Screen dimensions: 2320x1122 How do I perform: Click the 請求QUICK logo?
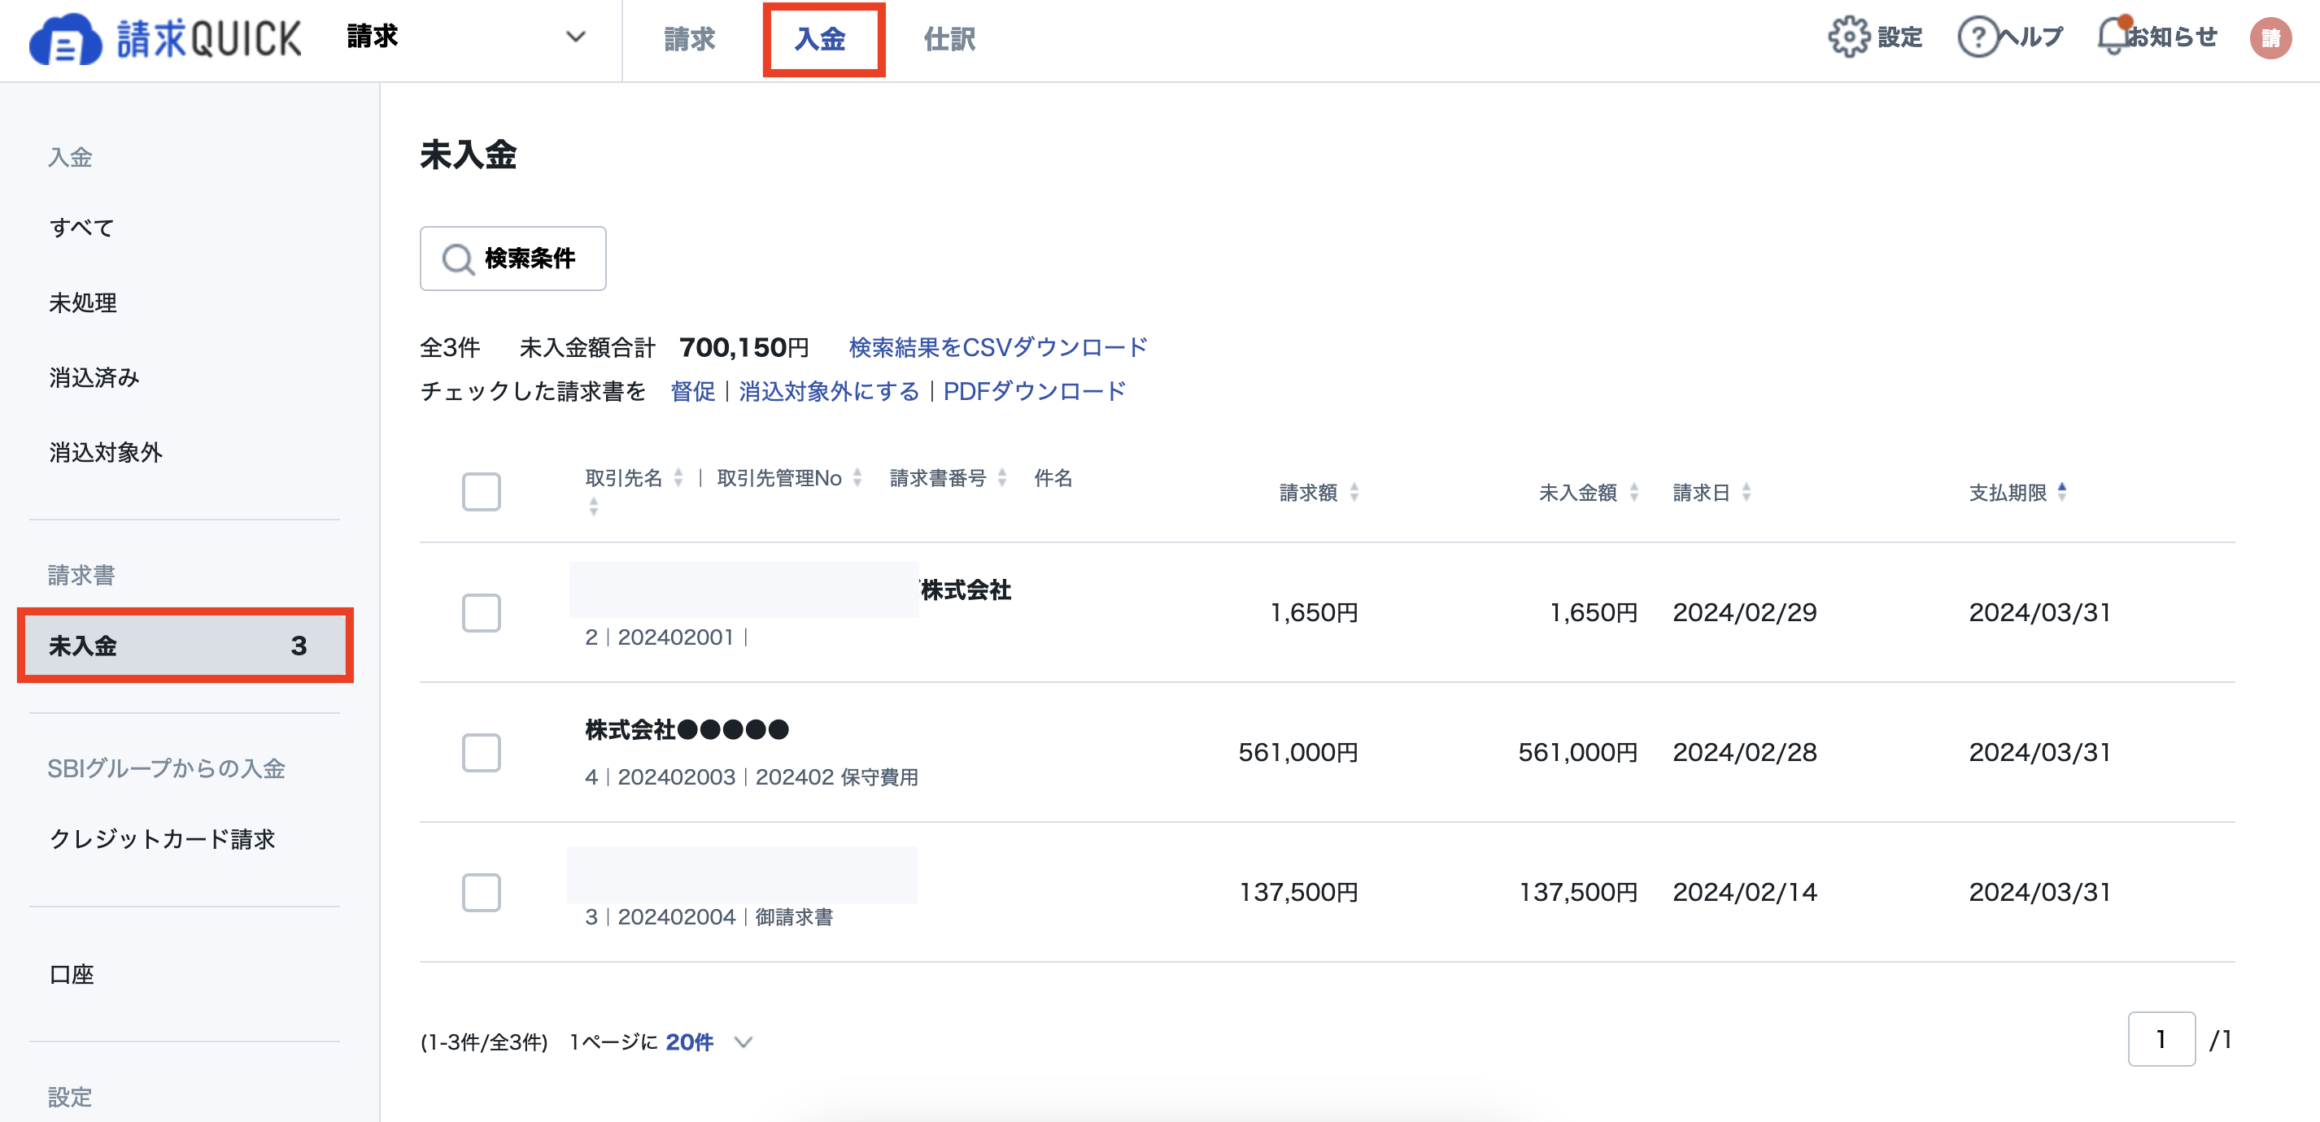[x=164, y=40]
